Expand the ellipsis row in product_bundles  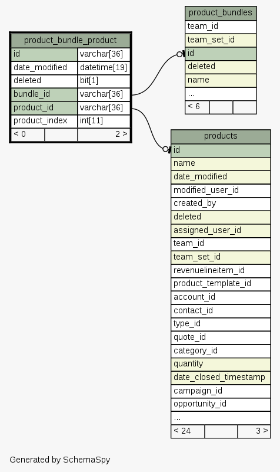[221, 94]
